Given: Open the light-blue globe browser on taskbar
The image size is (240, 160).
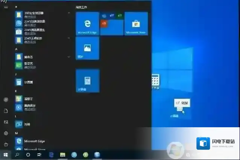Looking at the screenshot, I should click(74, 155).
